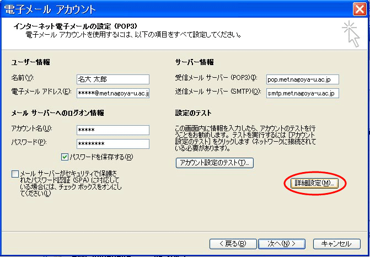Screen dimensions: 370x257
Task: Click the 受信メール サーバー (POP3) field
Action: [303, 79]
